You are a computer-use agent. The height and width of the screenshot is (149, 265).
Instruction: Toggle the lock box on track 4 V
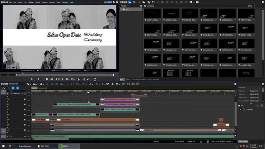pyautogui.click(x=25, y=115)
